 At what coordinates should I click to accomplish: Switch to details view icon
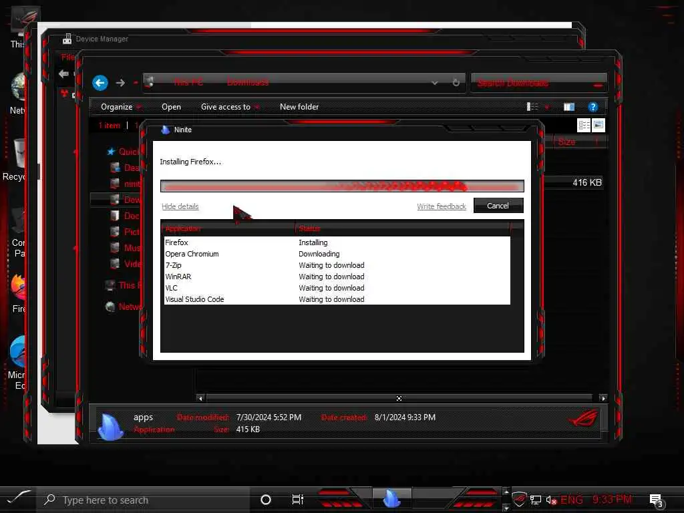(x=584, y=126)
